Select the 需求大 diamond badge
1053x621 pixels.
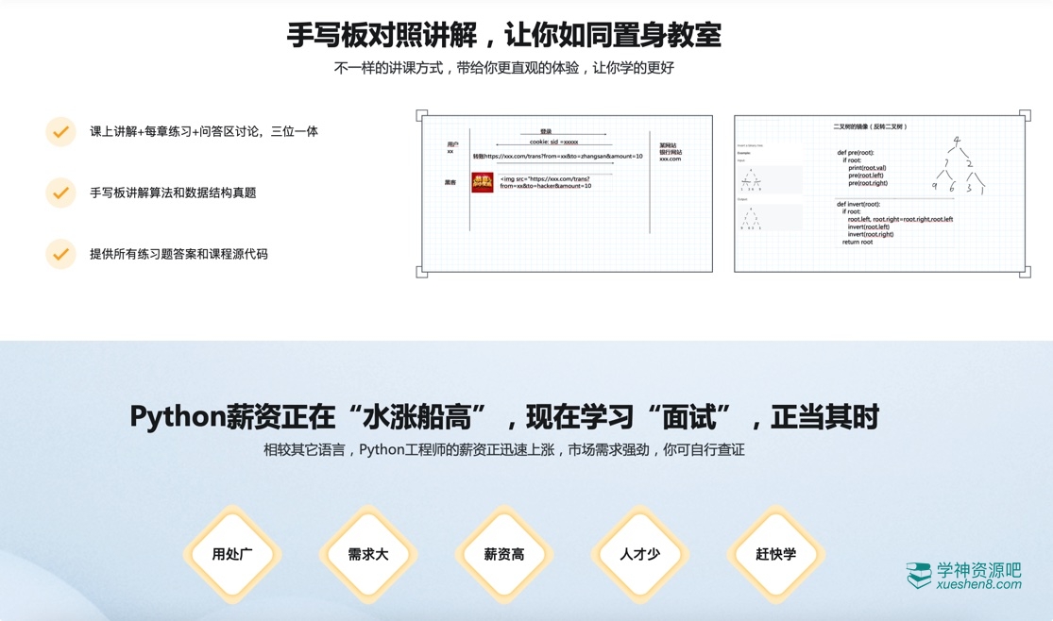(x=368, y=554)
